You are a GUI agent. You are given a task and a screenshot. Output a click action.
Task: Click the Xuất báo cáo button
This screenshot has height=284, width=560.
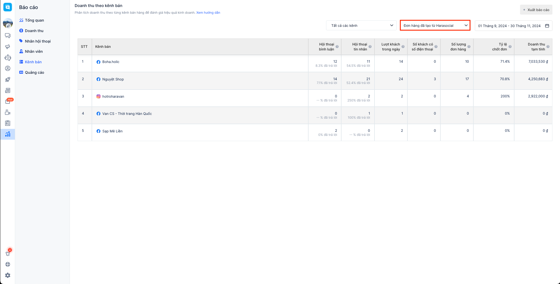pos(536,10)
